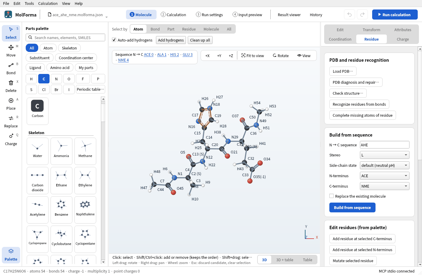The height and width of the screenshot is (275, 422).
Task: Select the Place tool
Action: tap(11, 104)
